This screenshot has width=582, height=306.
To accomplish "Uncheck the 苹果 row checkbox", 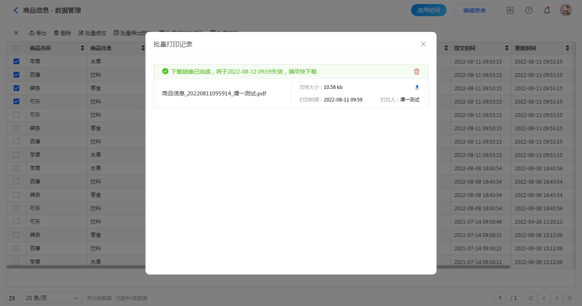I will click(x=17, y=61).
